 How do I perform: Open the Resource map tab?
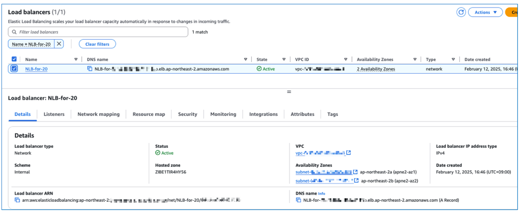(149, 114)
